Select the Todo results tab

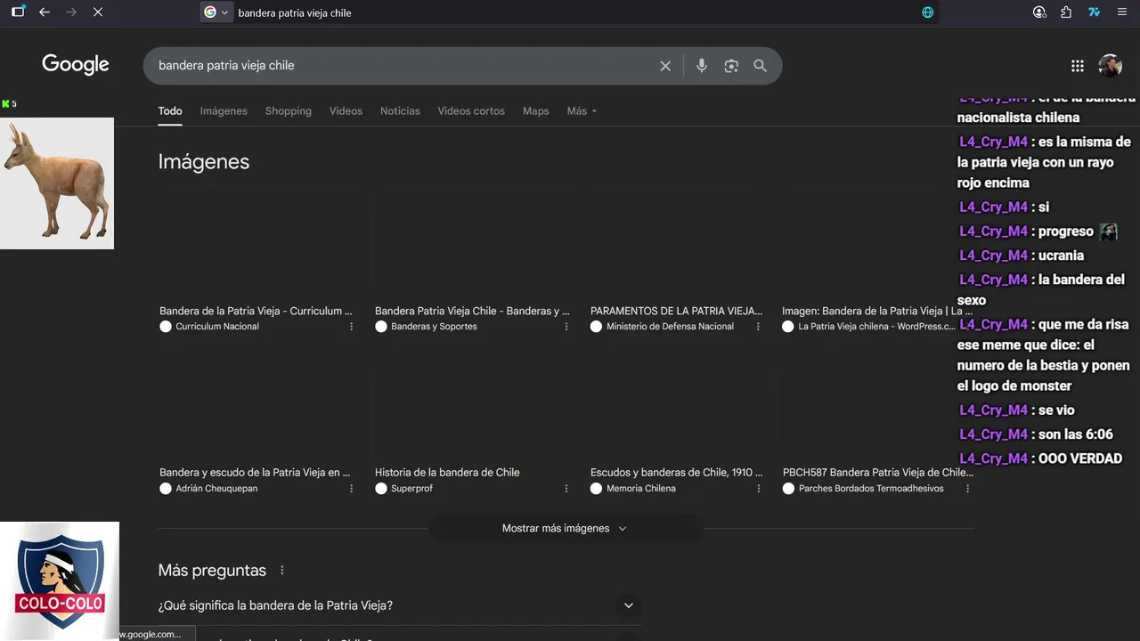(x=170, y=111)
